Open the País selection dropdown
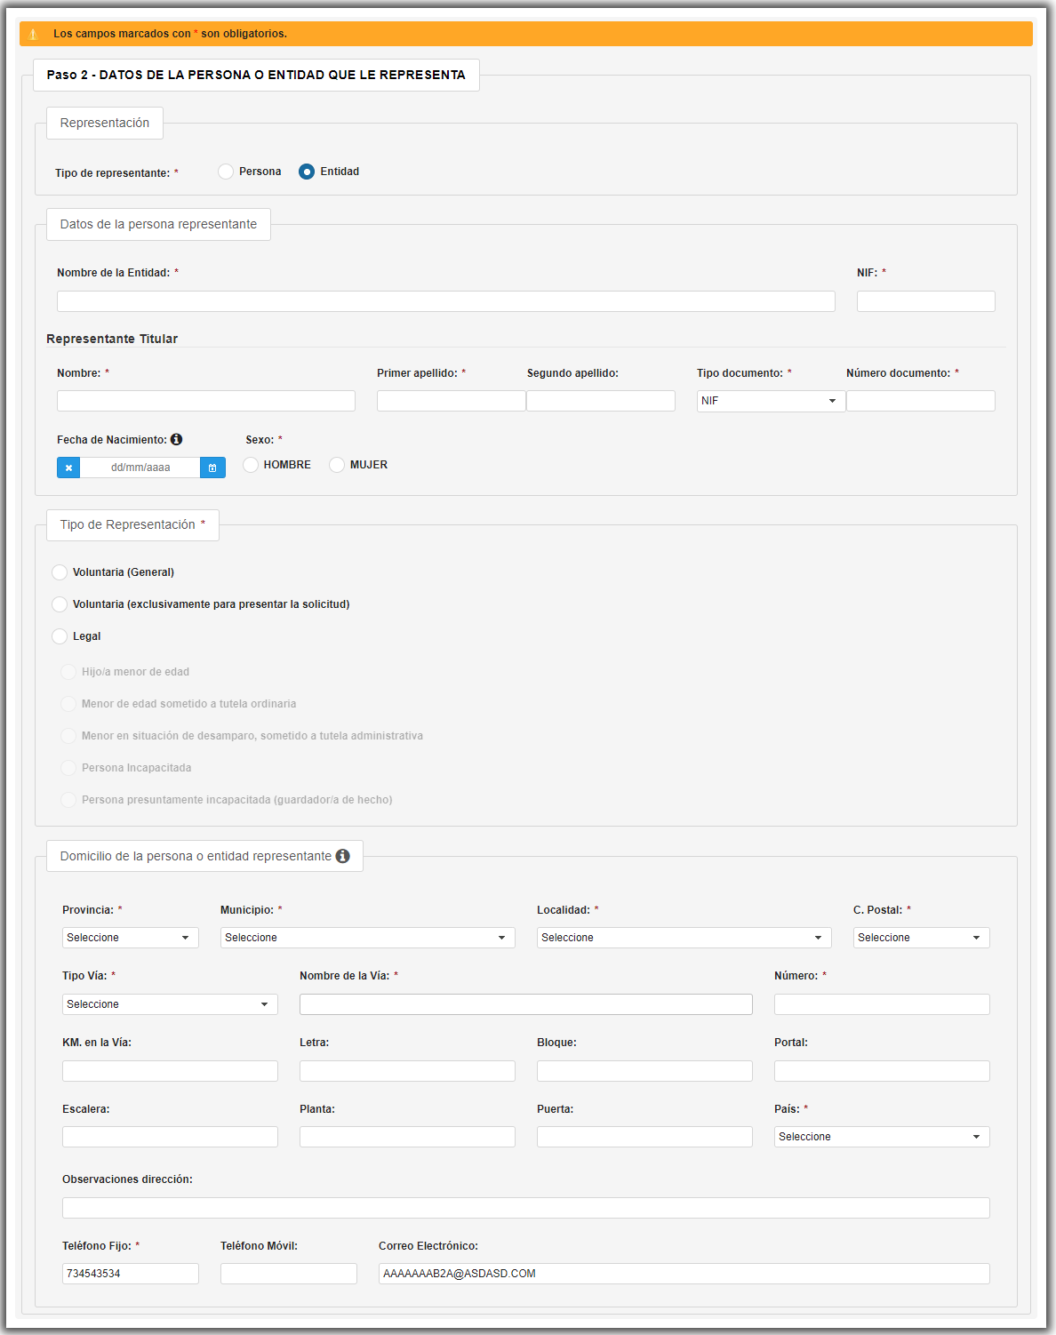Screen dimensions: 1056x1335 (x=882, y=1137)
